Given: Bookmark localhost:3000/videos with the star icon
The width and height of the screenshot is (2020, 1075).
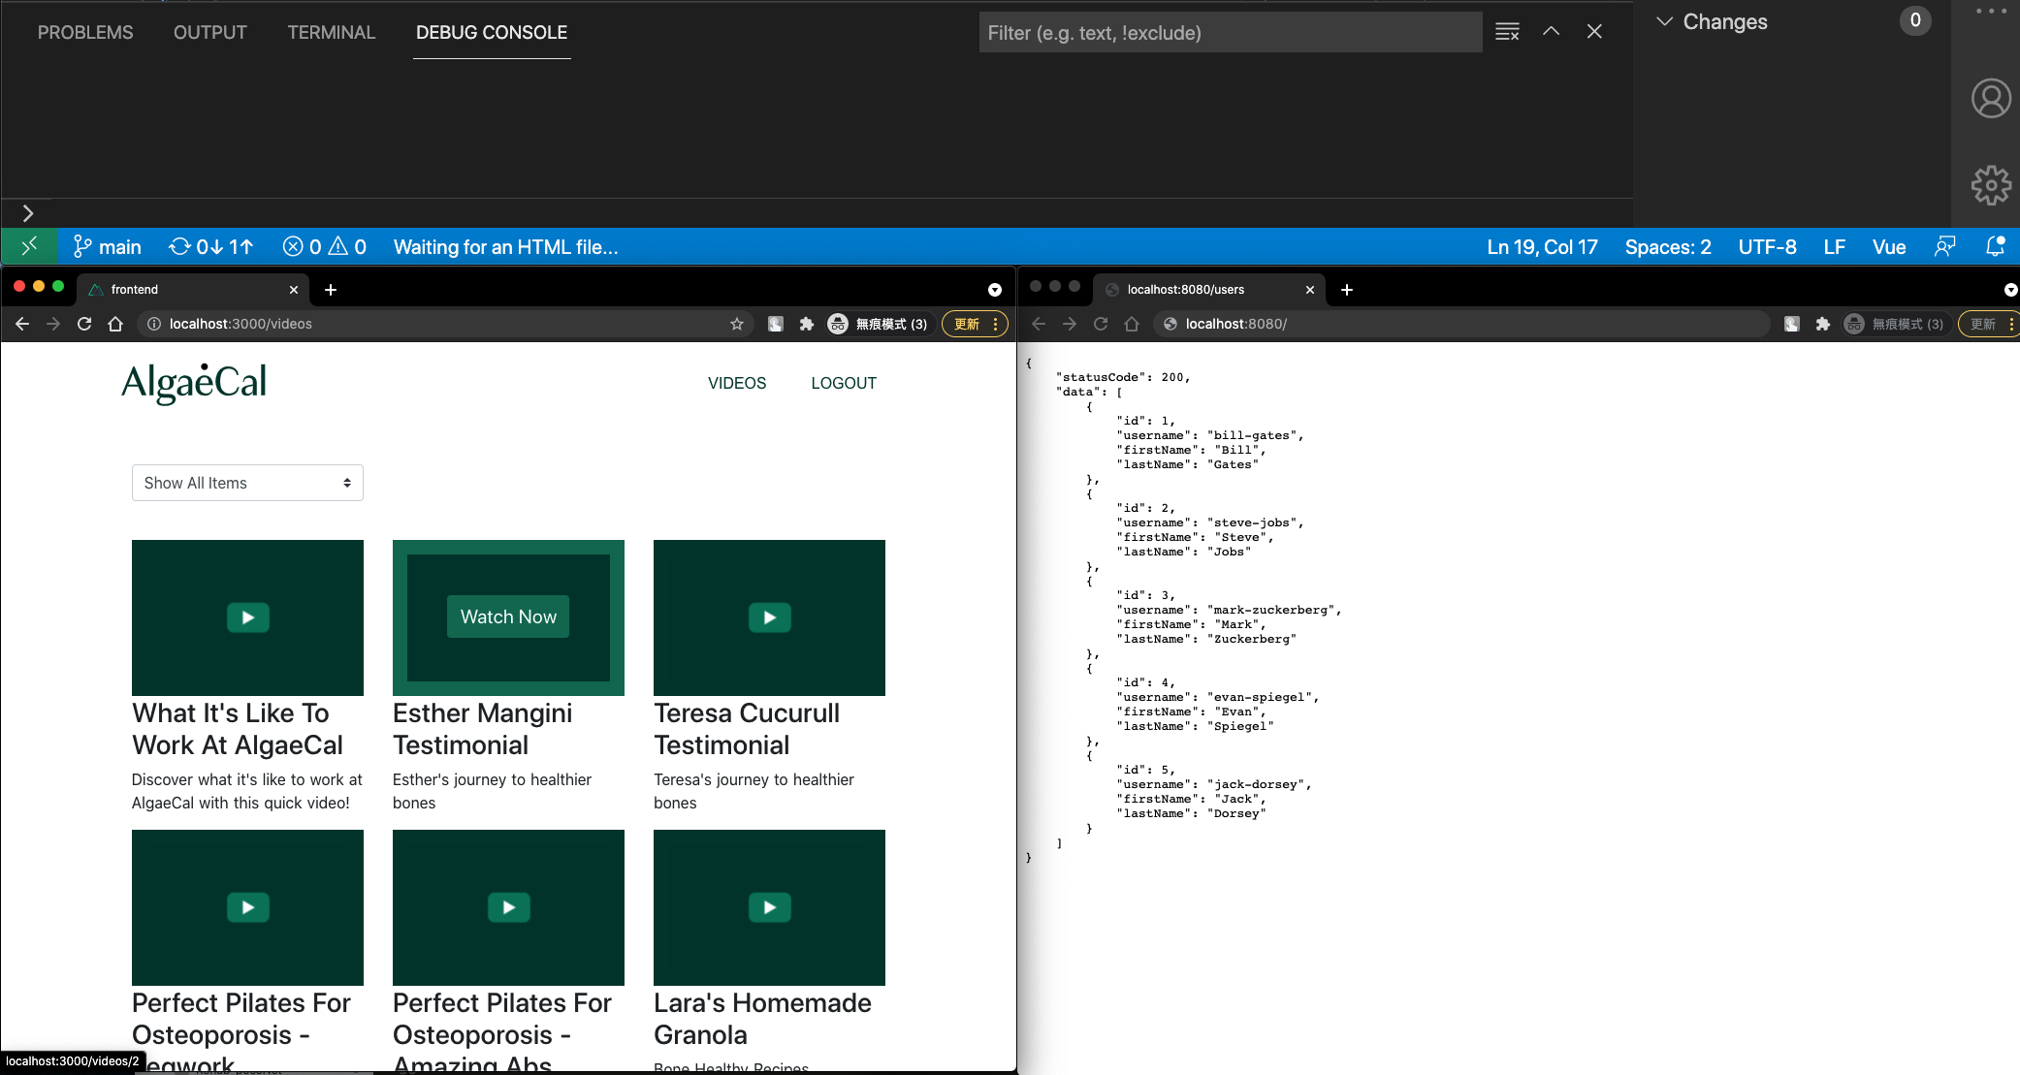Looking at the screenshot, I should click(x=737, y=324).
